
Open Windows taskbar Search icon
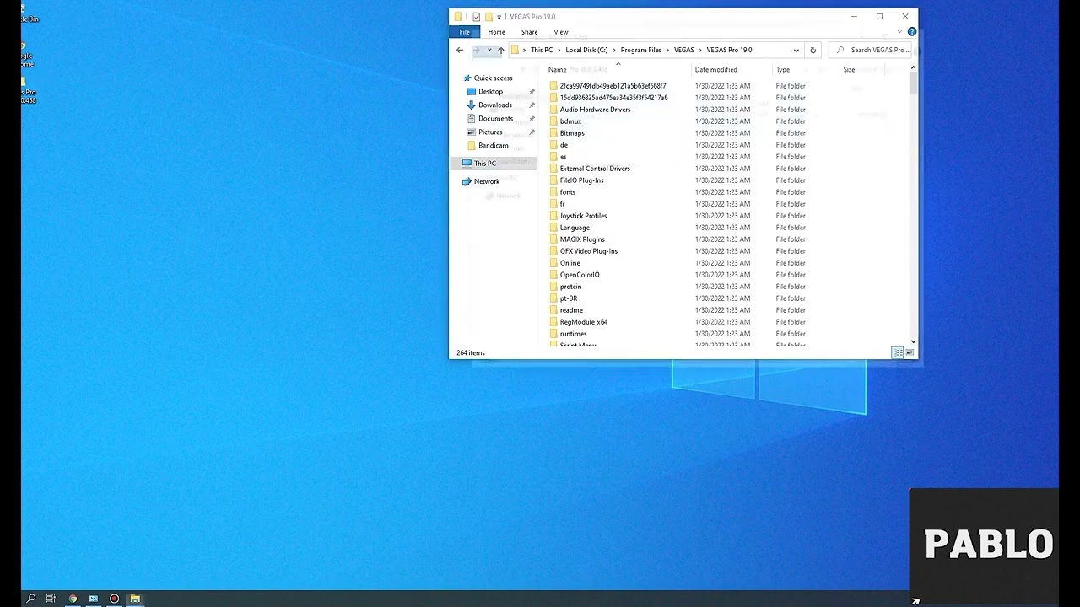(30, 599)
